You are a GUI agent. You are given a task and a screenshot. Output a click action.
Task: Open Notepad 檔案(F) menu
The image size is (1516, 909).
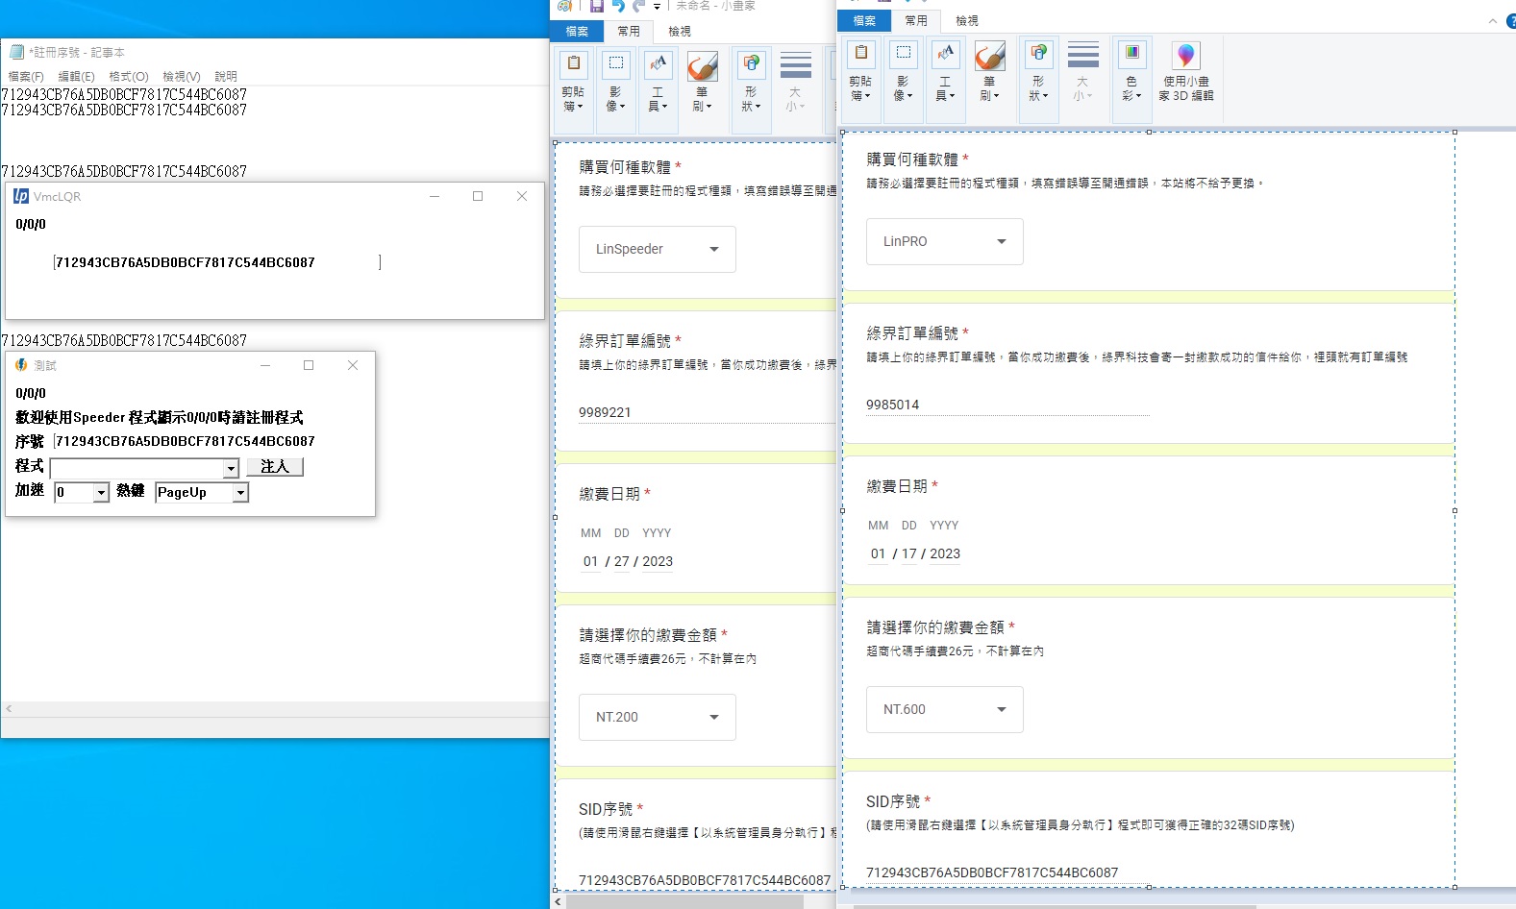coord(26,76)
